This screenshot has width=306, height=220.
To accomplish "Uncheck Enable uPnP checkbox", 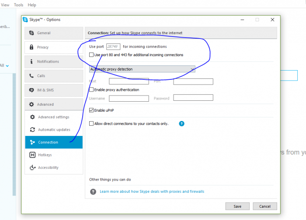I will coord(91,110).
